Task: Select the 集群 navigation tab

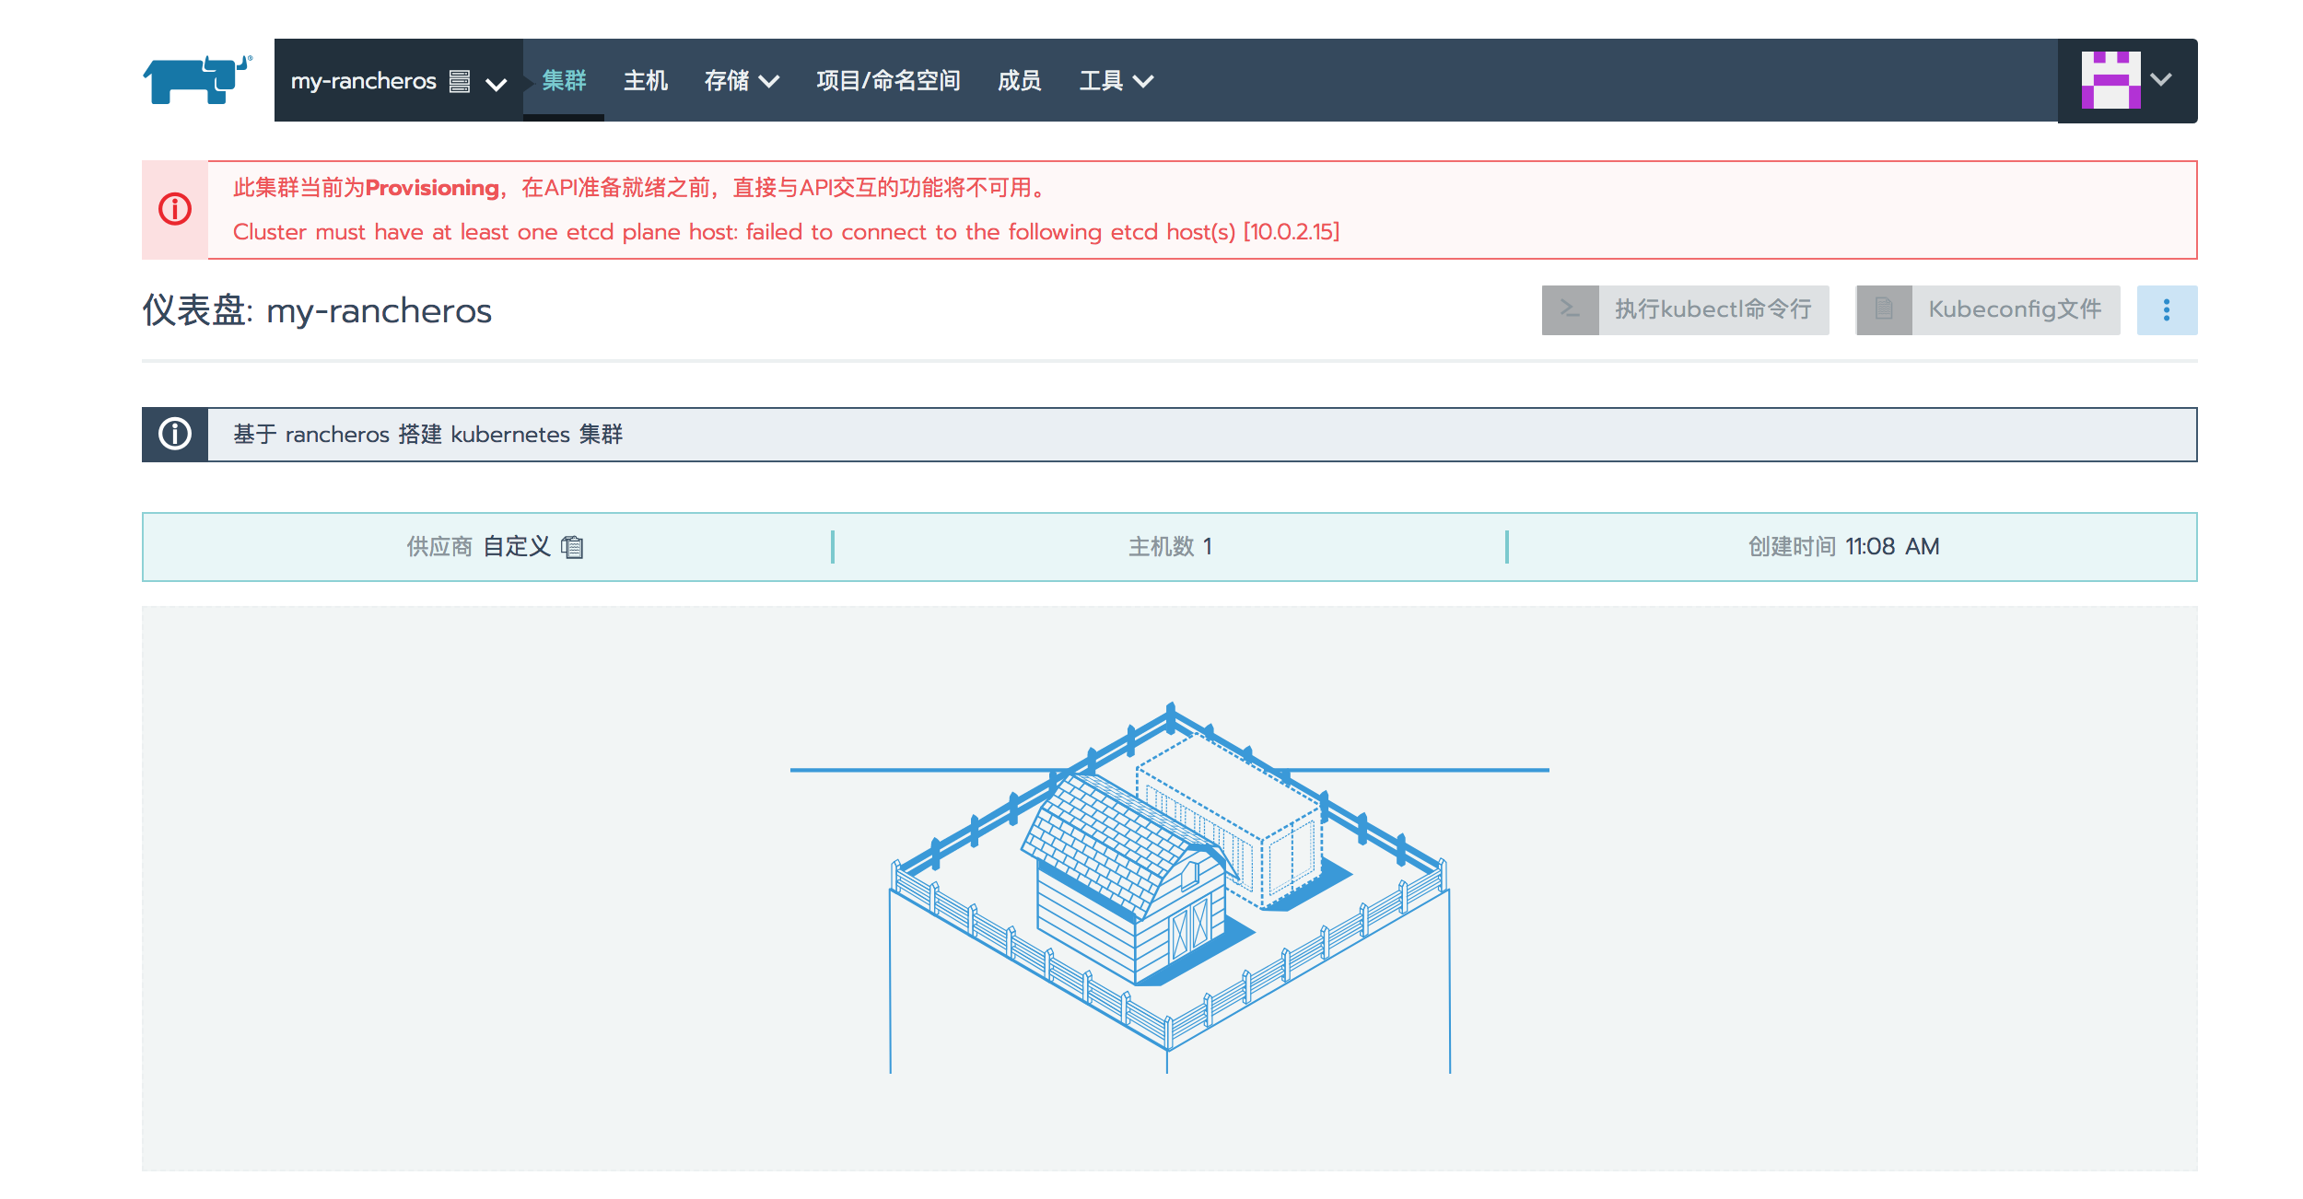Action: point(565,81)
